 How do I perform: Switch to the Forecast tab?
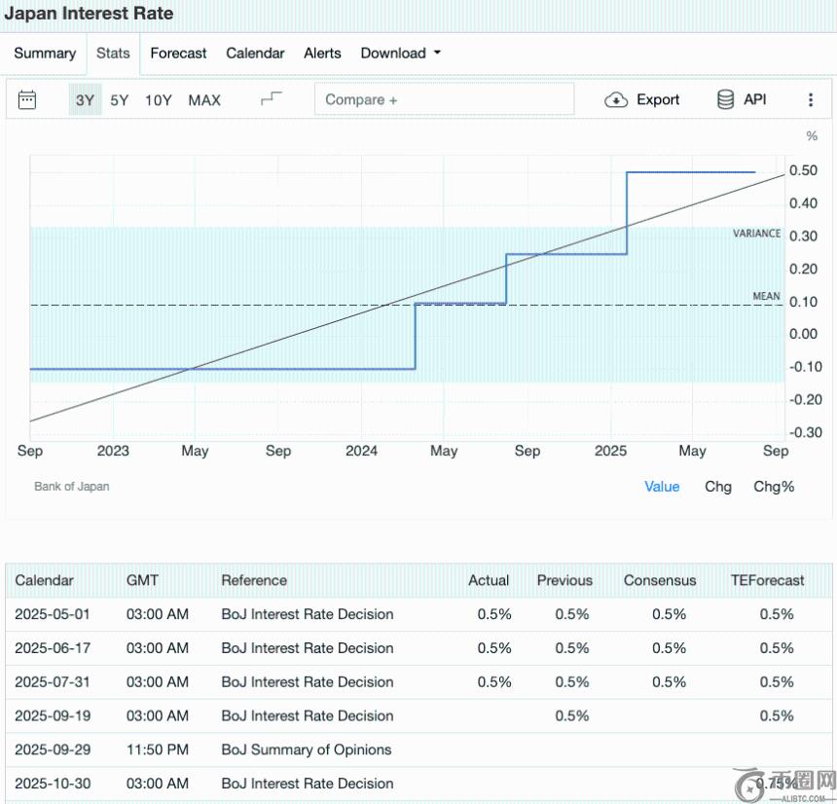(x=178, y=54)
